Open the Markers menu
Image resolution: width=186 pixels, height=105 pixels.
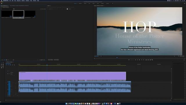(23, 1)
